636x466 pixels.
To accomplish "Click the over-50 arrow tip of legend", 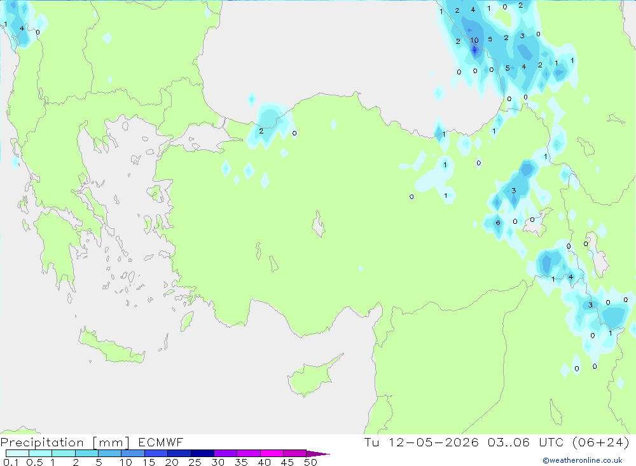I will tap(318, 454).
